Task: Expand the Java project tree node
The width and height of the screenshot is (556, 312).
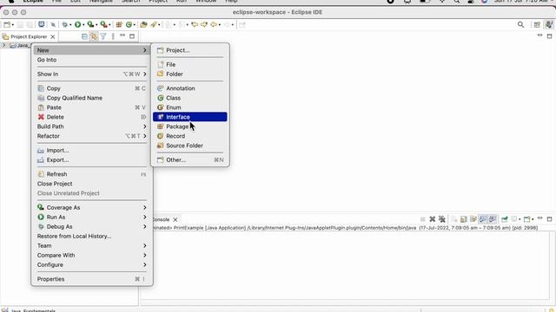Action: [3, 45]
